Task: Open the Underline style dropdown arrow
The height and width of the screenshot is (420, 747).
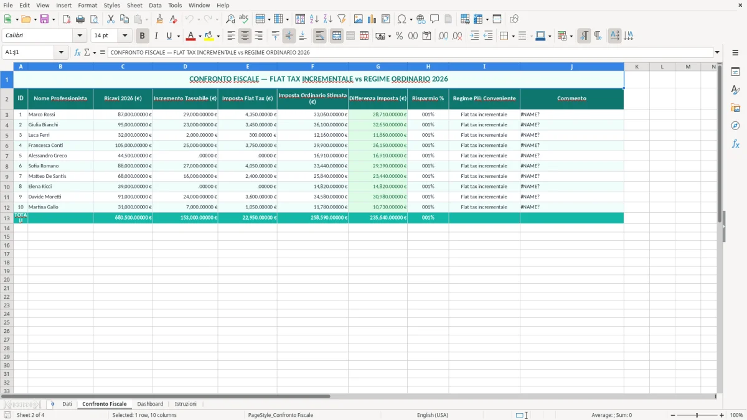Action: click(178, 36)
